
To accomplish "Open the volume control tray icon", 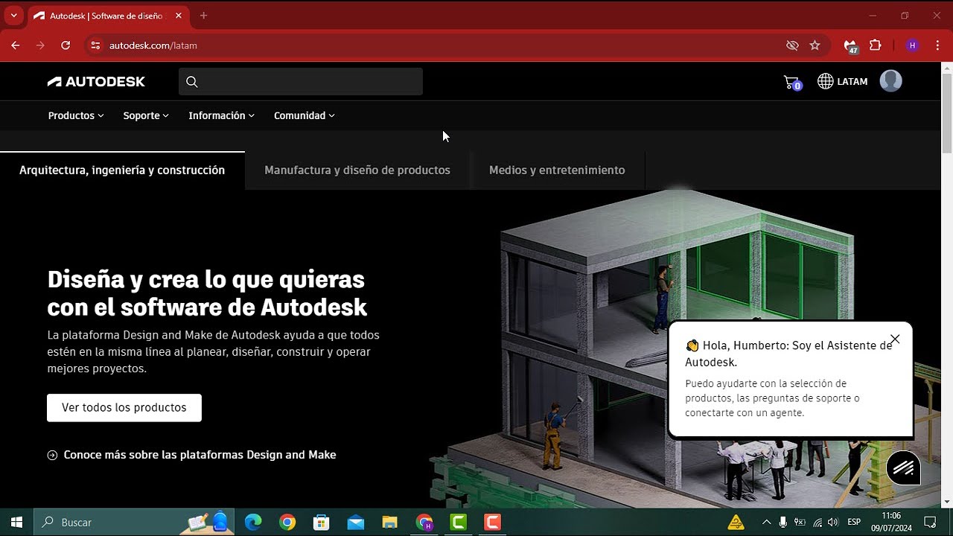I will point(833,522).
